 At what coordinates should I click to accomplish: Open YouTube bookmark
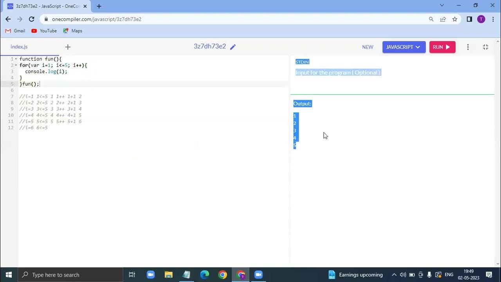coord(44,31)
